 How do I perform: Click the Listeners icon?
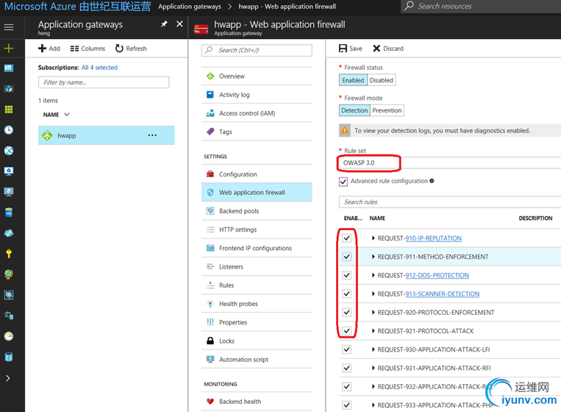210,266
